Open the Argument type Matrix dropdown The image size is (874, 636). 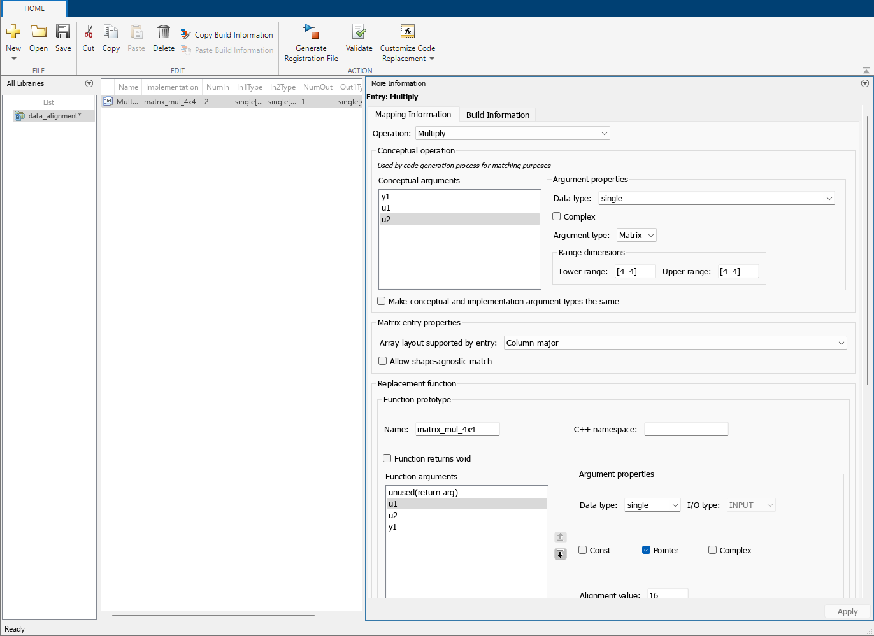click(x=636, y=236)
